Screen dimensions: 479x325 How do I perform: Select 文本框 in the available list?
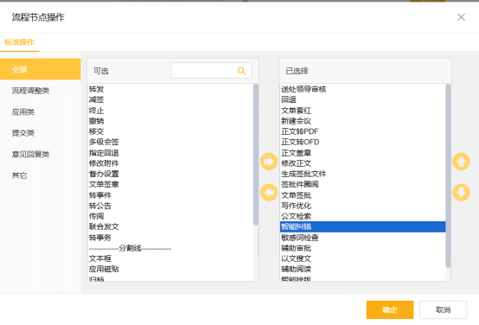(x=170, y=258)
